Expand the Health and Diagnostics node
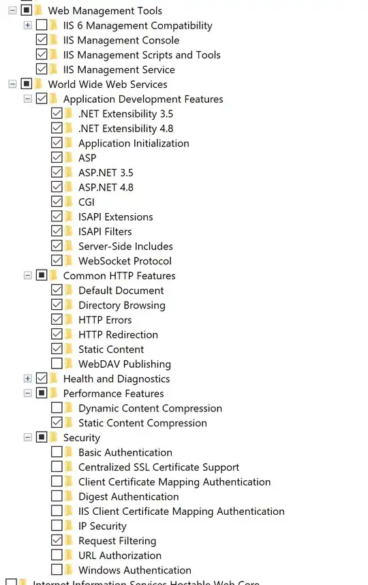Screen dimensions: 368x585 (28, 379)
